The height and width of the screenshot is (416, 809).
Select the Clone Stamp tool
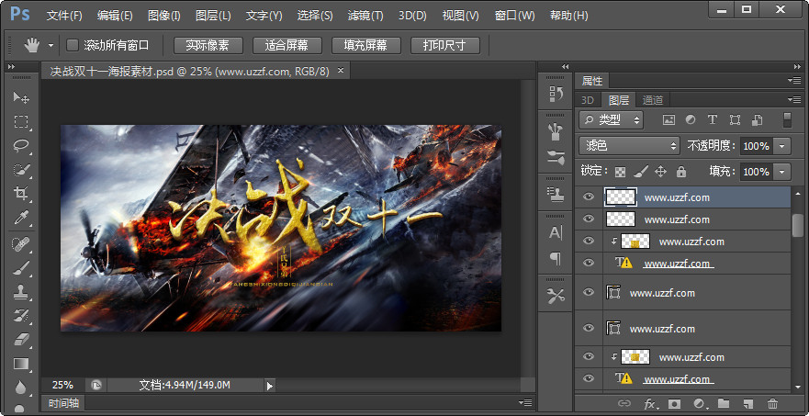(21, 293)
